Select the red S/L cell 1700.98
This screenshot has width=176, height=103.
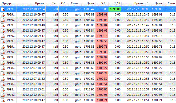click(102, 95)
